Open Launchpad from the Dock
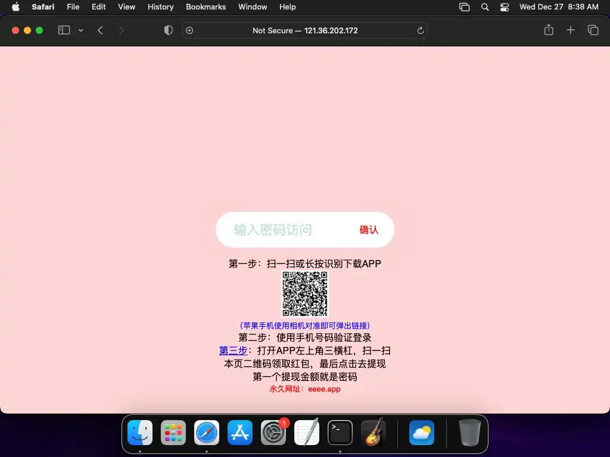 (173, 433)
